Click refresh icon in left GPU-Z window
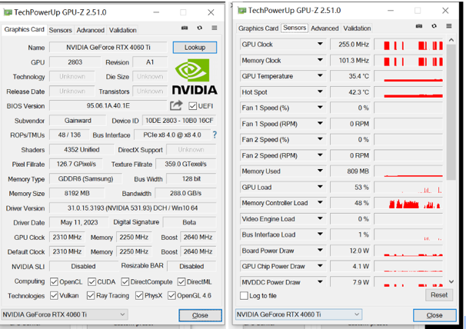The width and height of the screenshot is (466, 329). click(x=199, y=28)
